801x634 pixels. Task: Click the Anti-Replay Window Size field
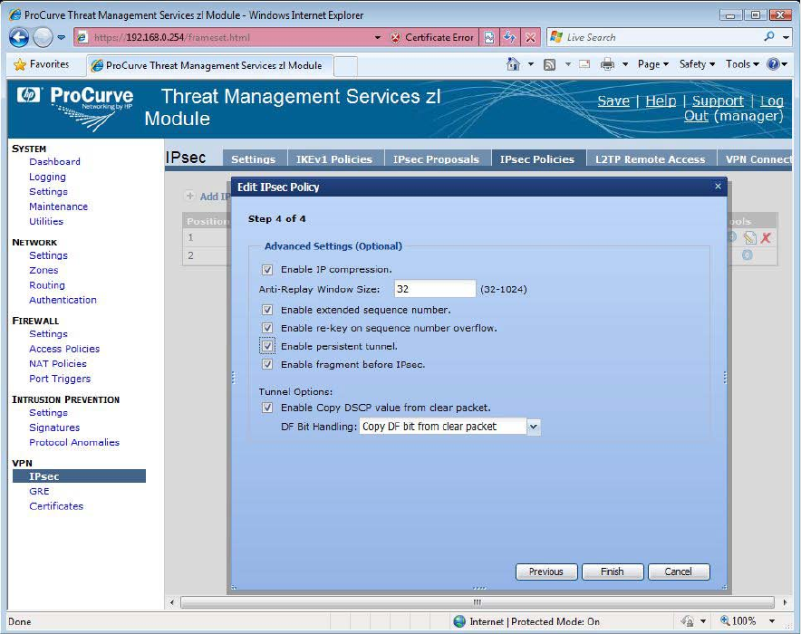tap(435, 289)
